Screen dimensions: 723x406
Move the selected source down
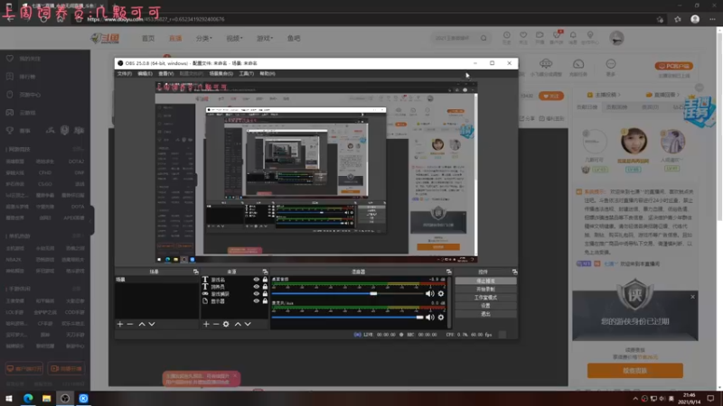click(x=248, y=324)
